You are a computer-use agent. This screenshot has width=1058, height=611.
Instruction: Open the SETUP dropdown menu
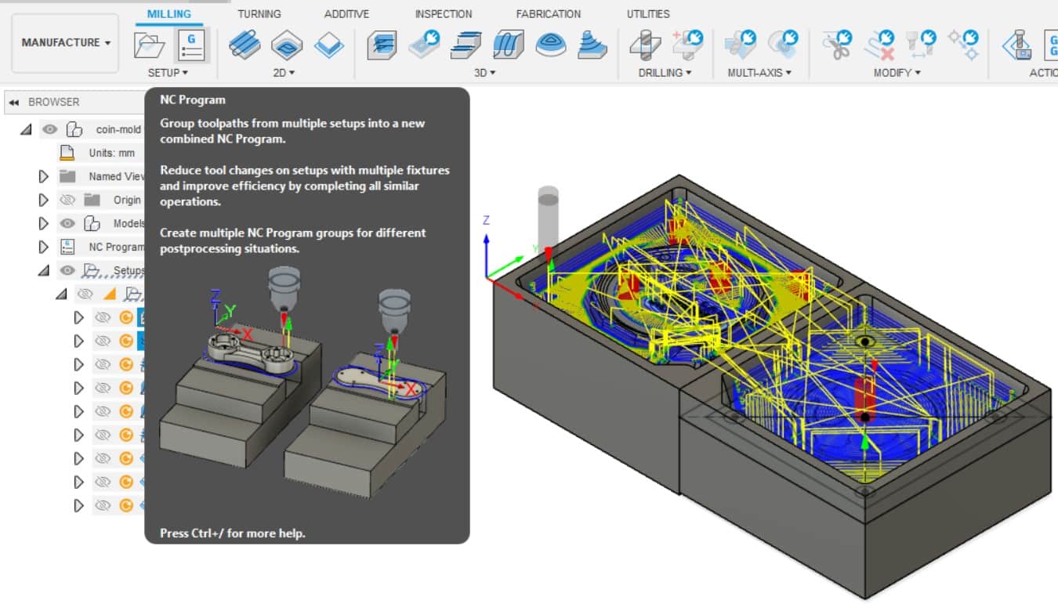[x=168, y=73]
